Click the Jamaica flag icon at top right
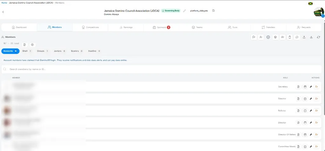 pos(310,4)
